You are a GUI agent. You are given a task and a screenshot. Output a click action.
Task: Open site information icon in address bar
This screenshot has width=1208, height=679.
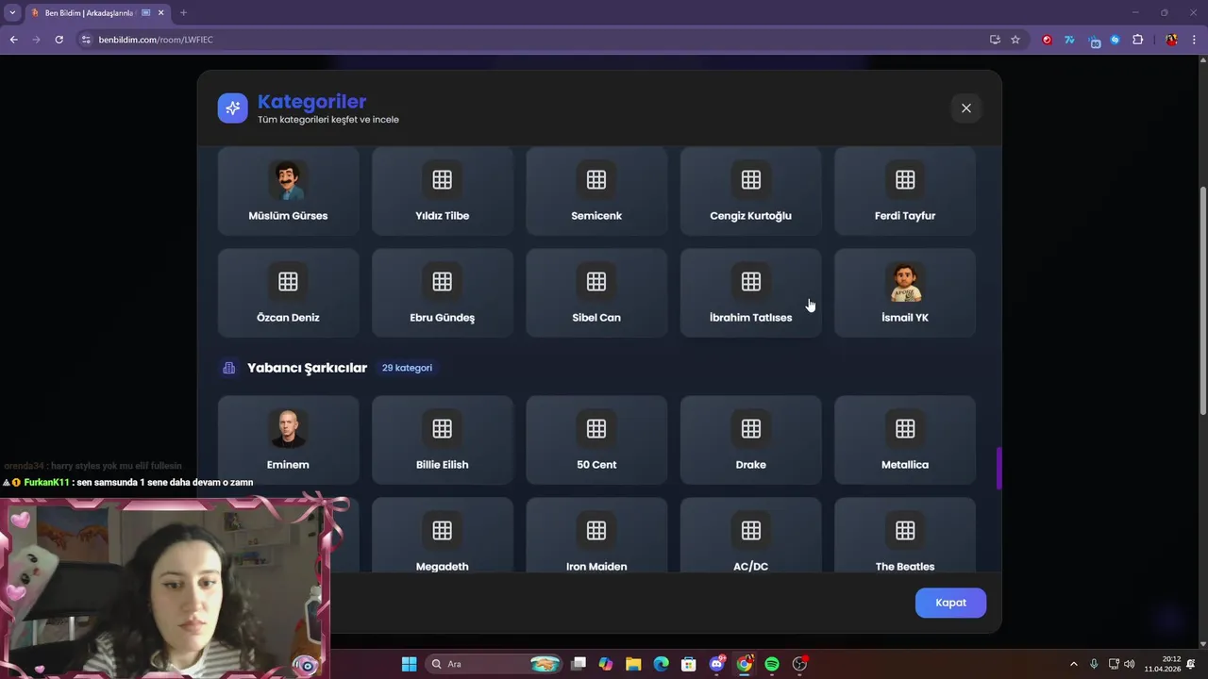(86, 40)
